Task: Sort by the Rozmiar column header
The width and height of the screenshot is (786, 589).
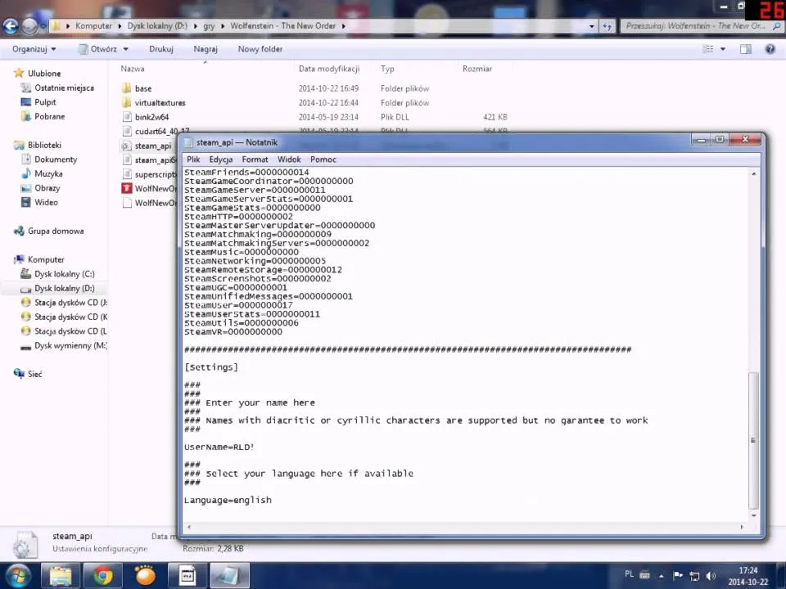Action: (477, 69)
